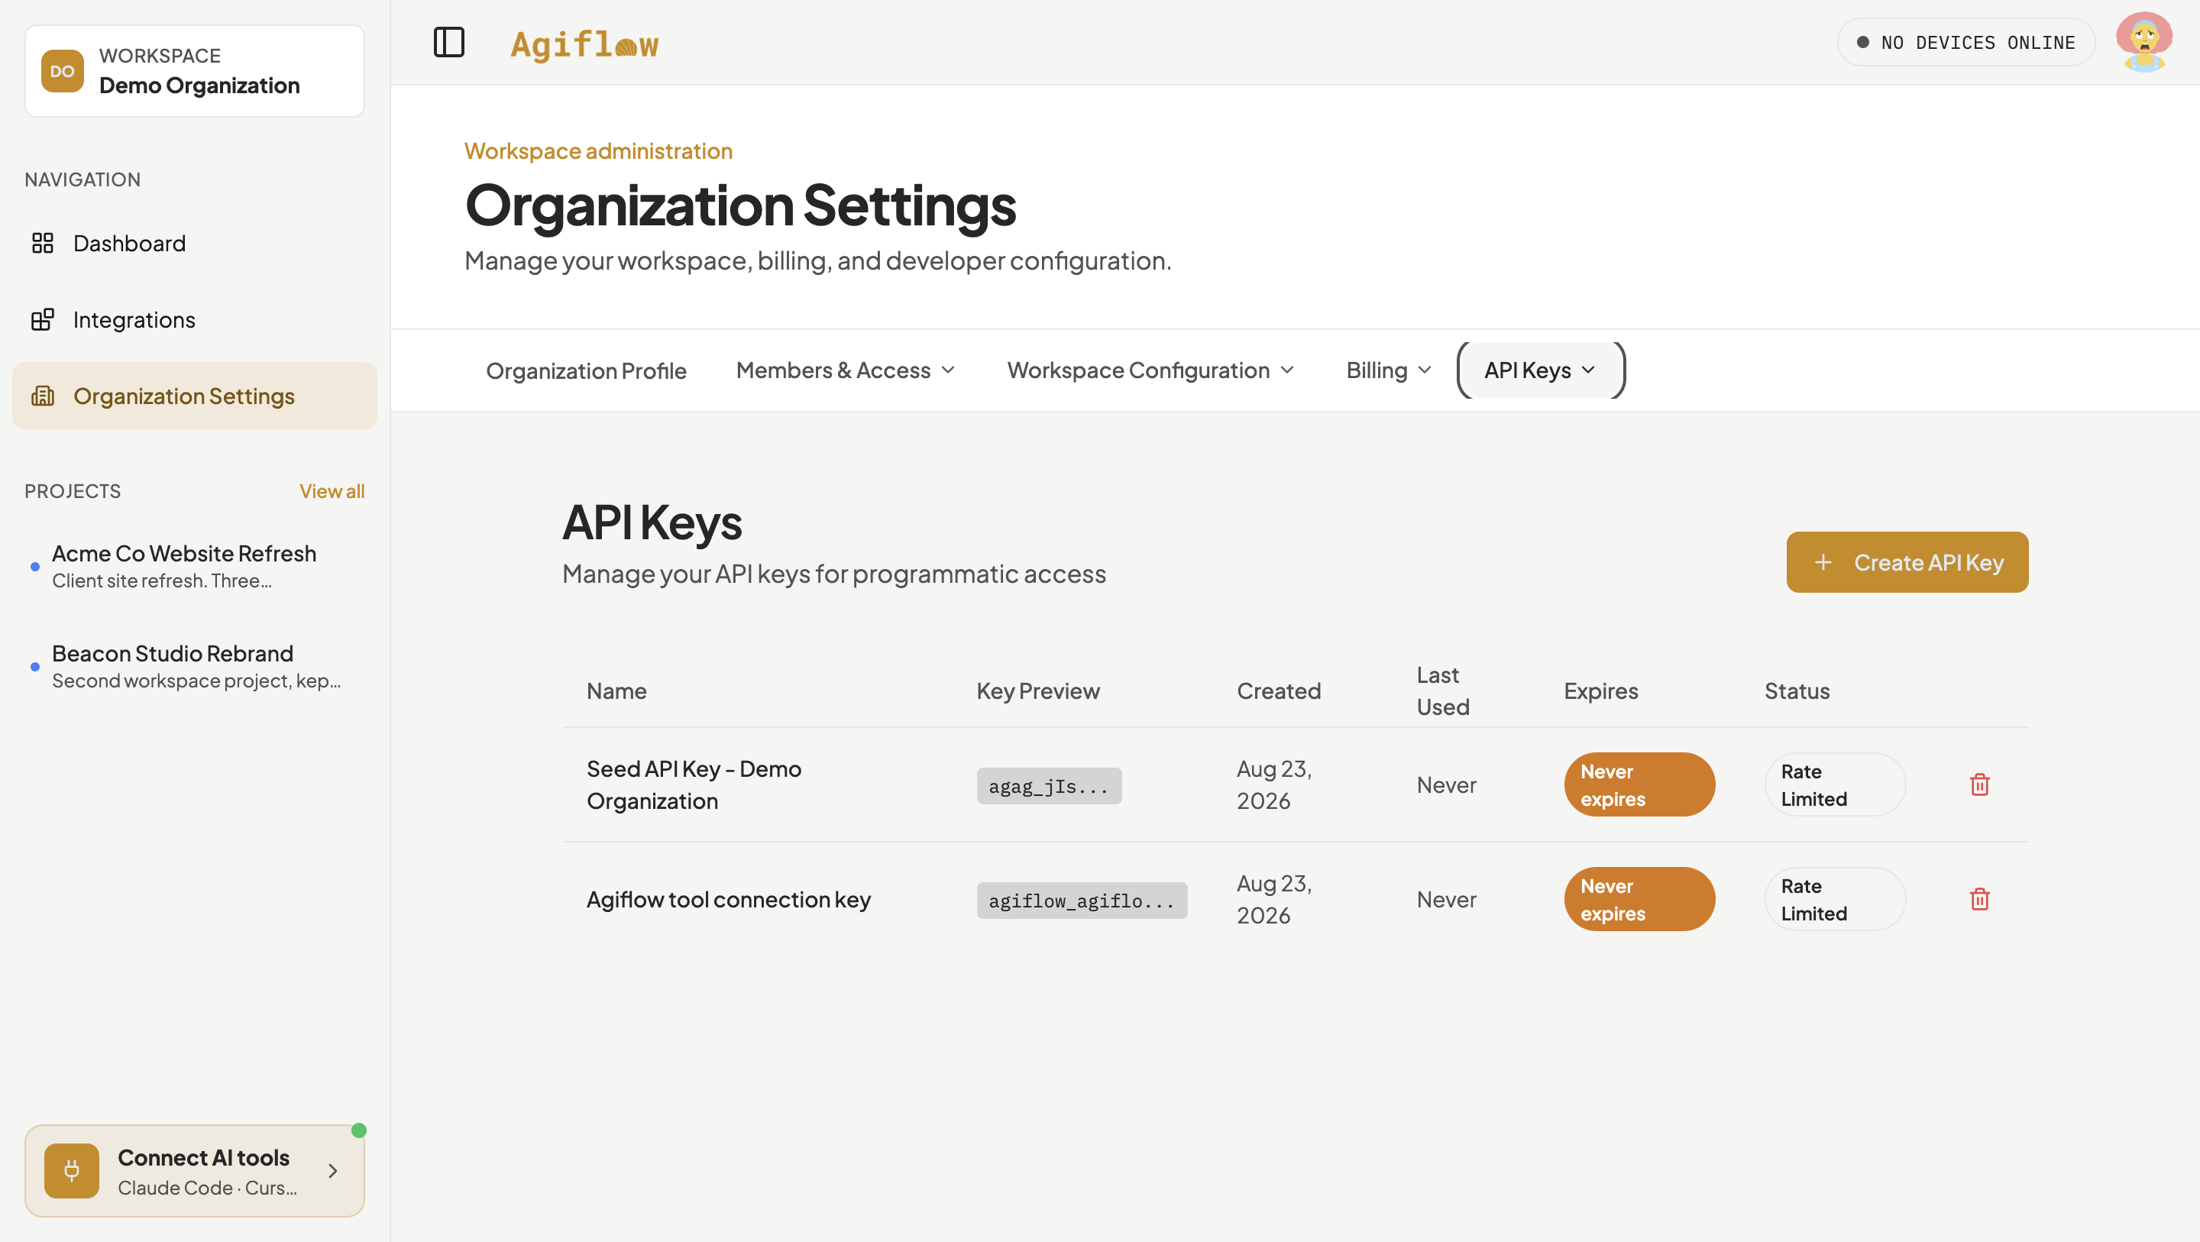Click the Expires column header
The width and height of the screenshot is (2200, 1242).
pyautogui.click(x=1600, y=691)
